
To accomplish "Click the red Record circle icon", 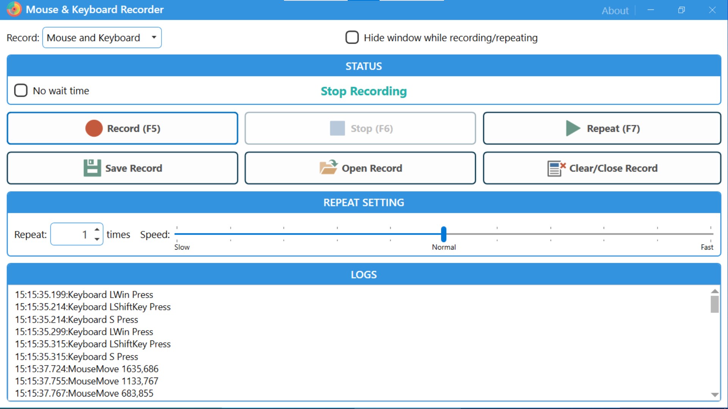I will (x=94, y=128).
